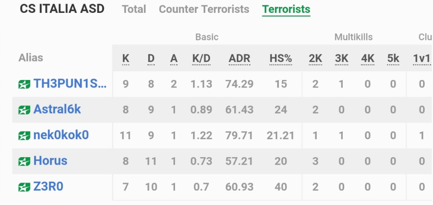Click the team icon beside Horus
The image size is (433, 205).
[x=24, y=161]
